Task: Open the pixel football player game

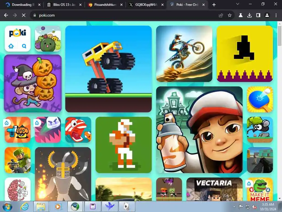Action: point(124,145)
